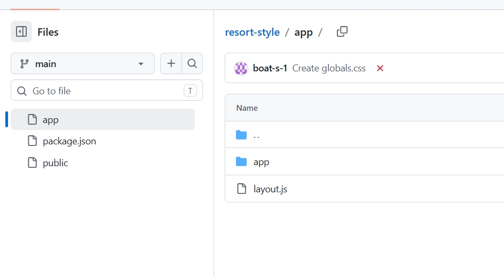Open the main branch dropdown

(x=83, y=63)
